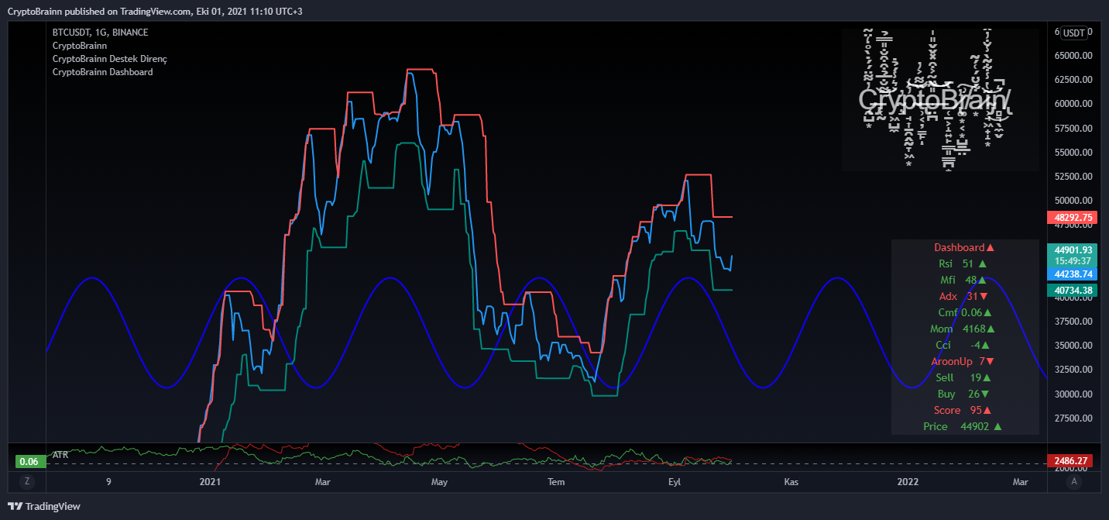Click the 57500.00 price axis label
Viewport: 1109px width, 520px height.
[x=1073, y=129]
